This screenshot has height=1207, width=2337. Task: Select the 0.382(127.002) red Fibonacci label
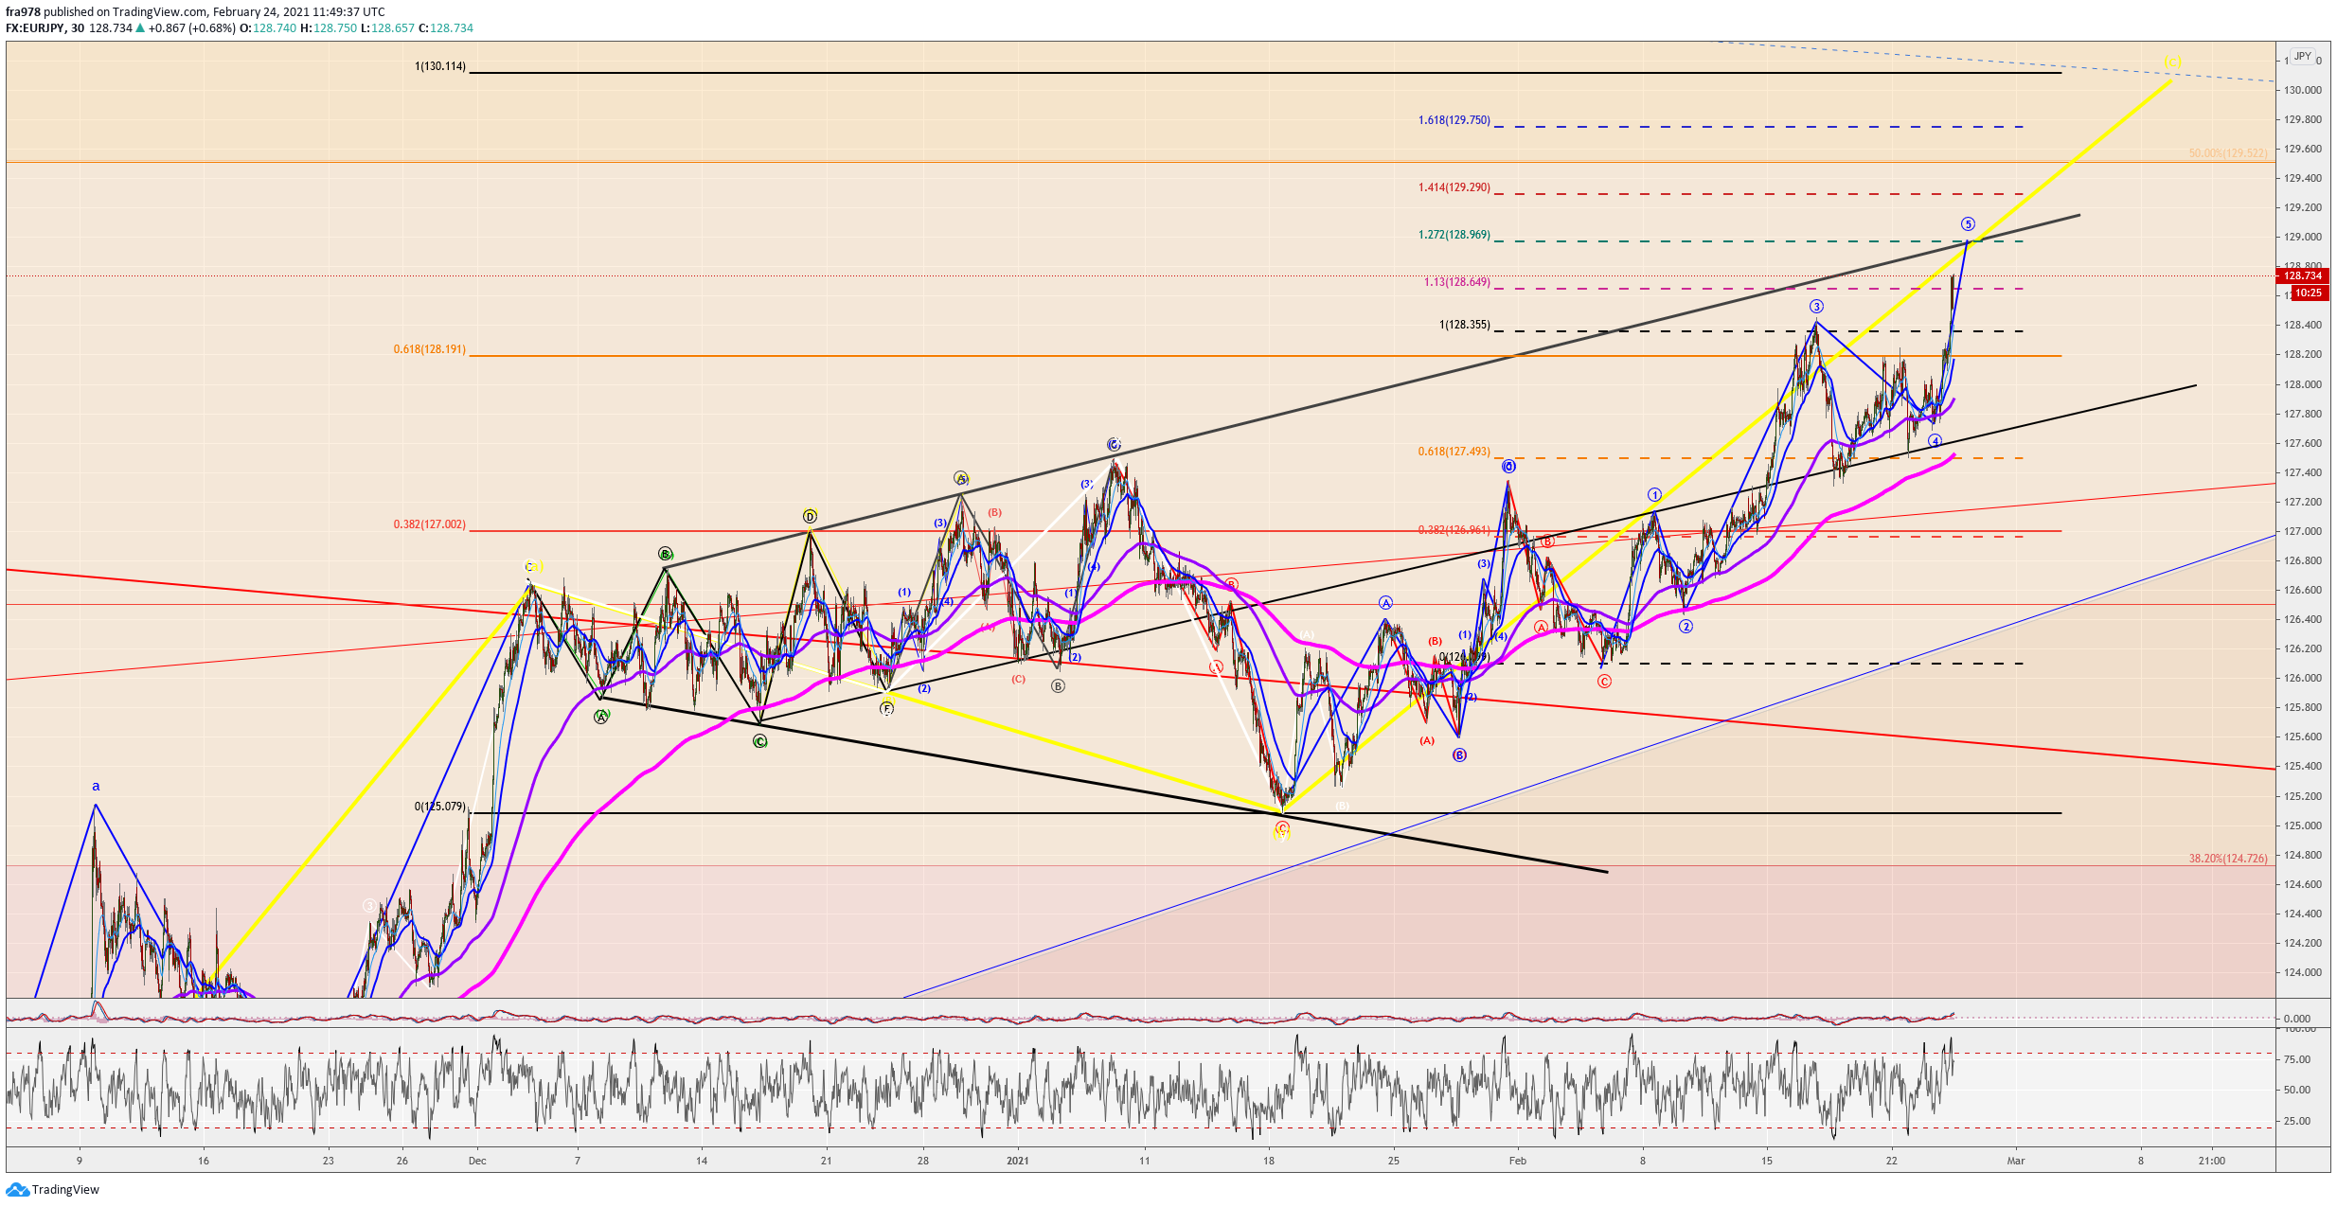tap(430, 525)
